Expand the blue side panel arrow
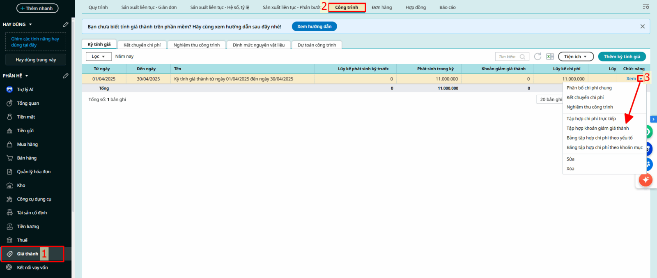The height and width of the screenshot is (278, 657). (654, 119)
